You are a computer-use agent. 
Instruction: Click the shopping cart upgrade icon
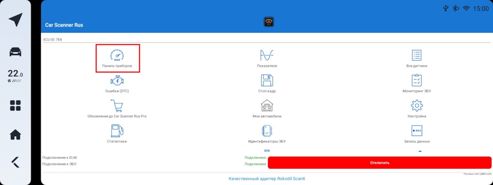tap(117, 106)
